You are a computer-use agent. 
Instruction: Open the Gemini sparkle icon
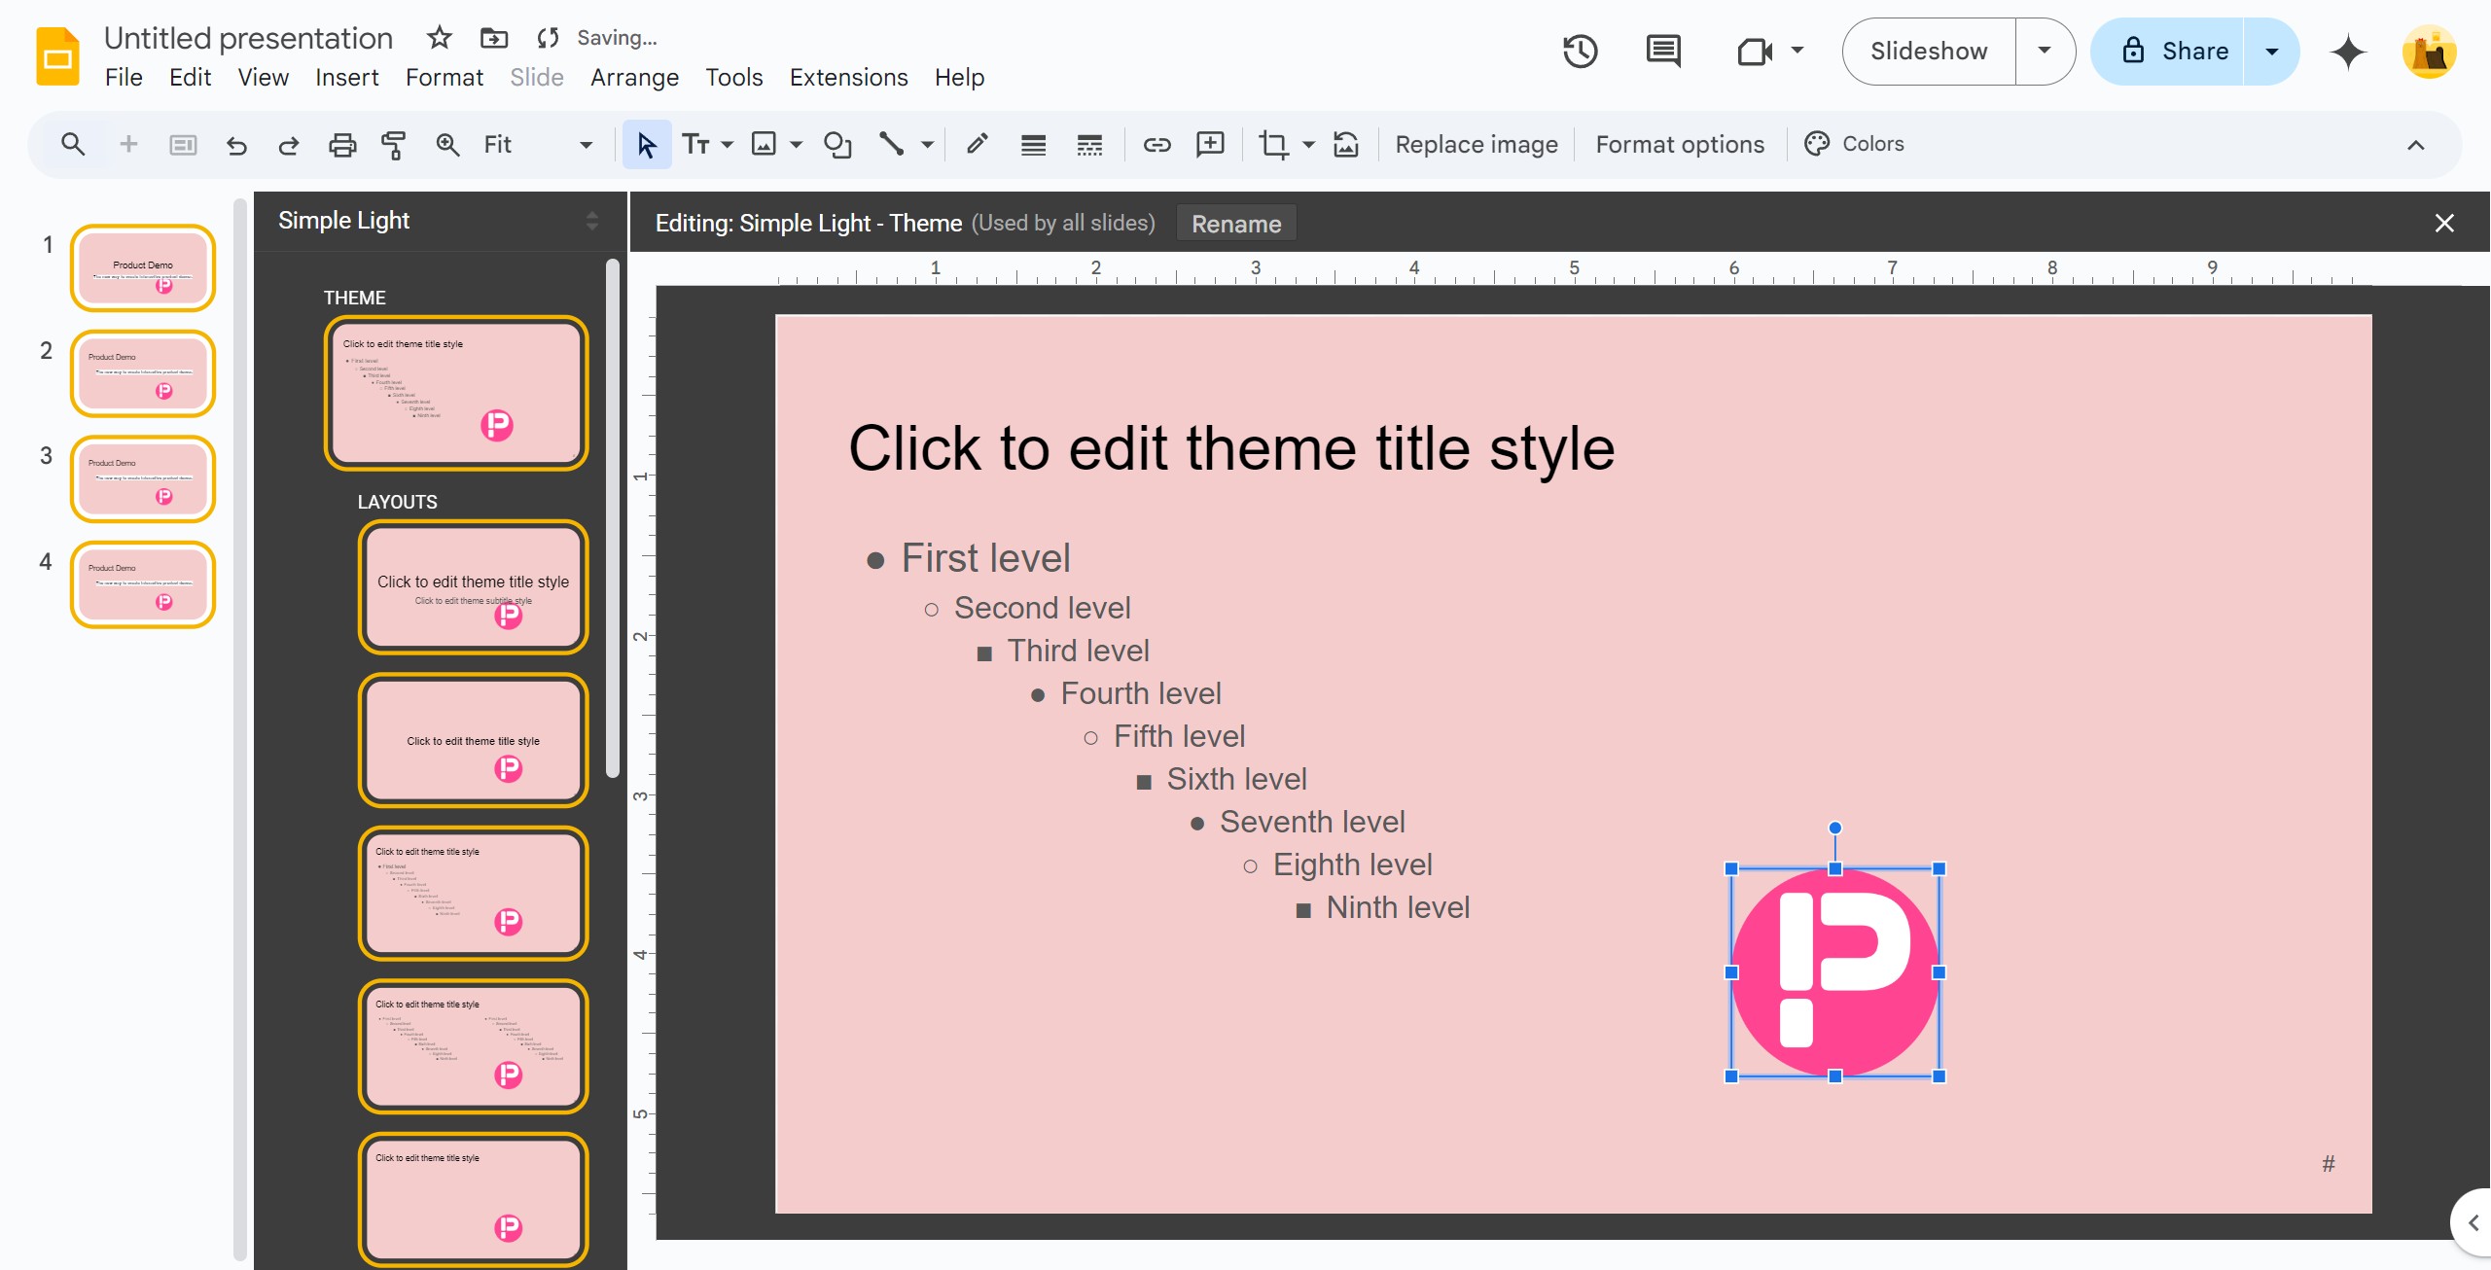2348,52
